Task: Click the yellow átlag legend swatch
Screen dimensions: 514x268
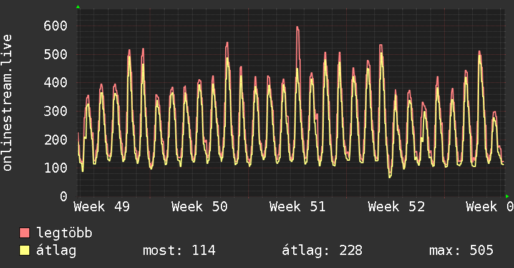Action: tap(25, 251)
